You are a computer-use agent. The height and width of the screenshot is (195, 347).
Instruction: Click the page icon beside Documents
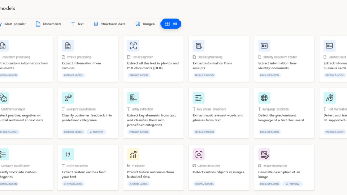click(x=38, y=24)
